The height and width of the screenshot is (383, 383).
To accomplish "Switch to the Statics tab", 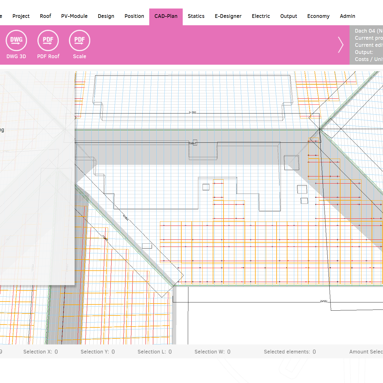I will [x=196, y=16].
